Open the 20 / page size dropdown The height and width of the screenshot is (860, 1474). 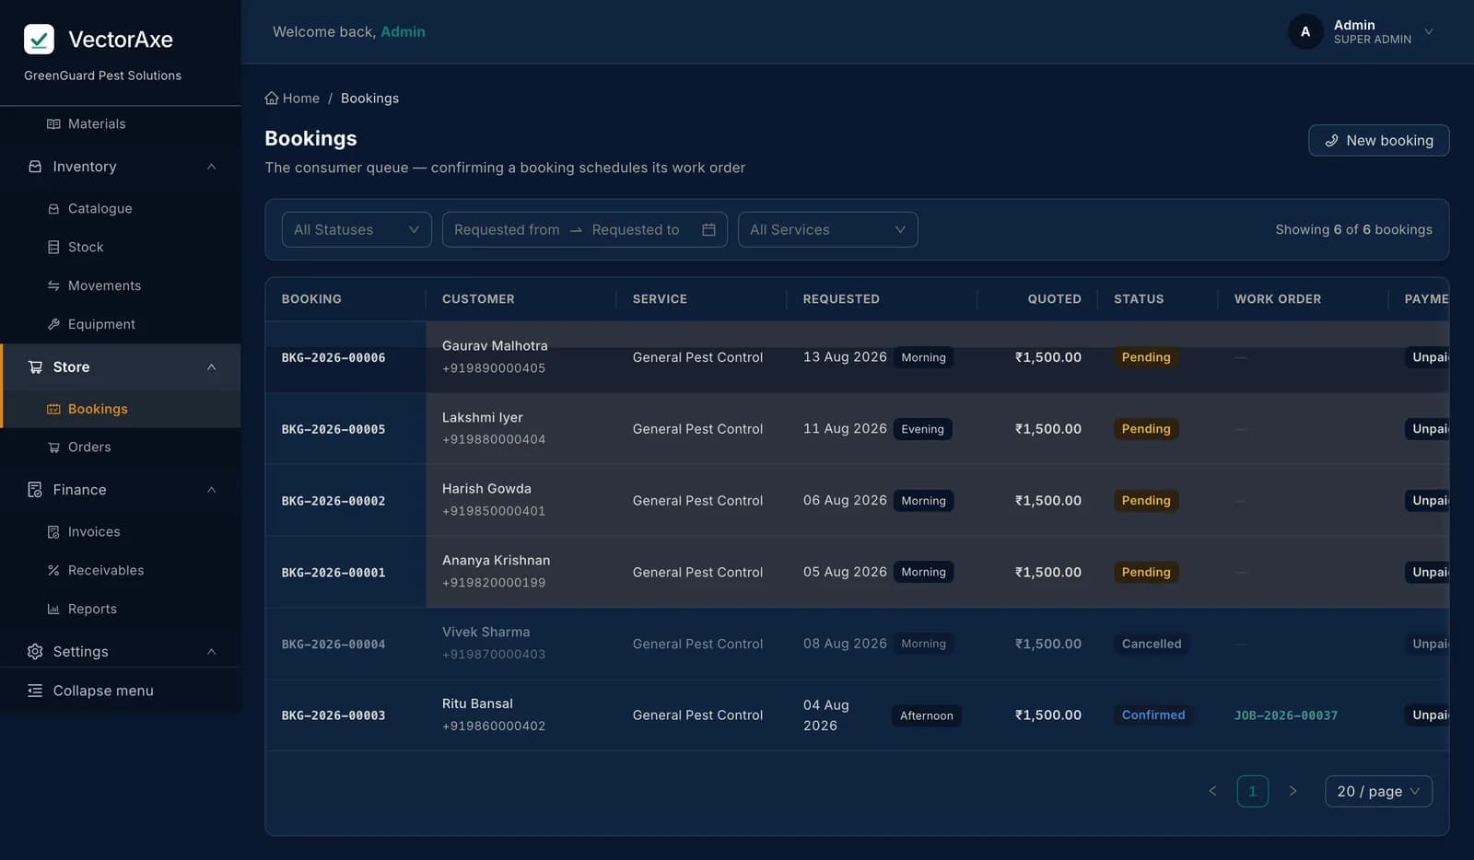(1378, 792)
